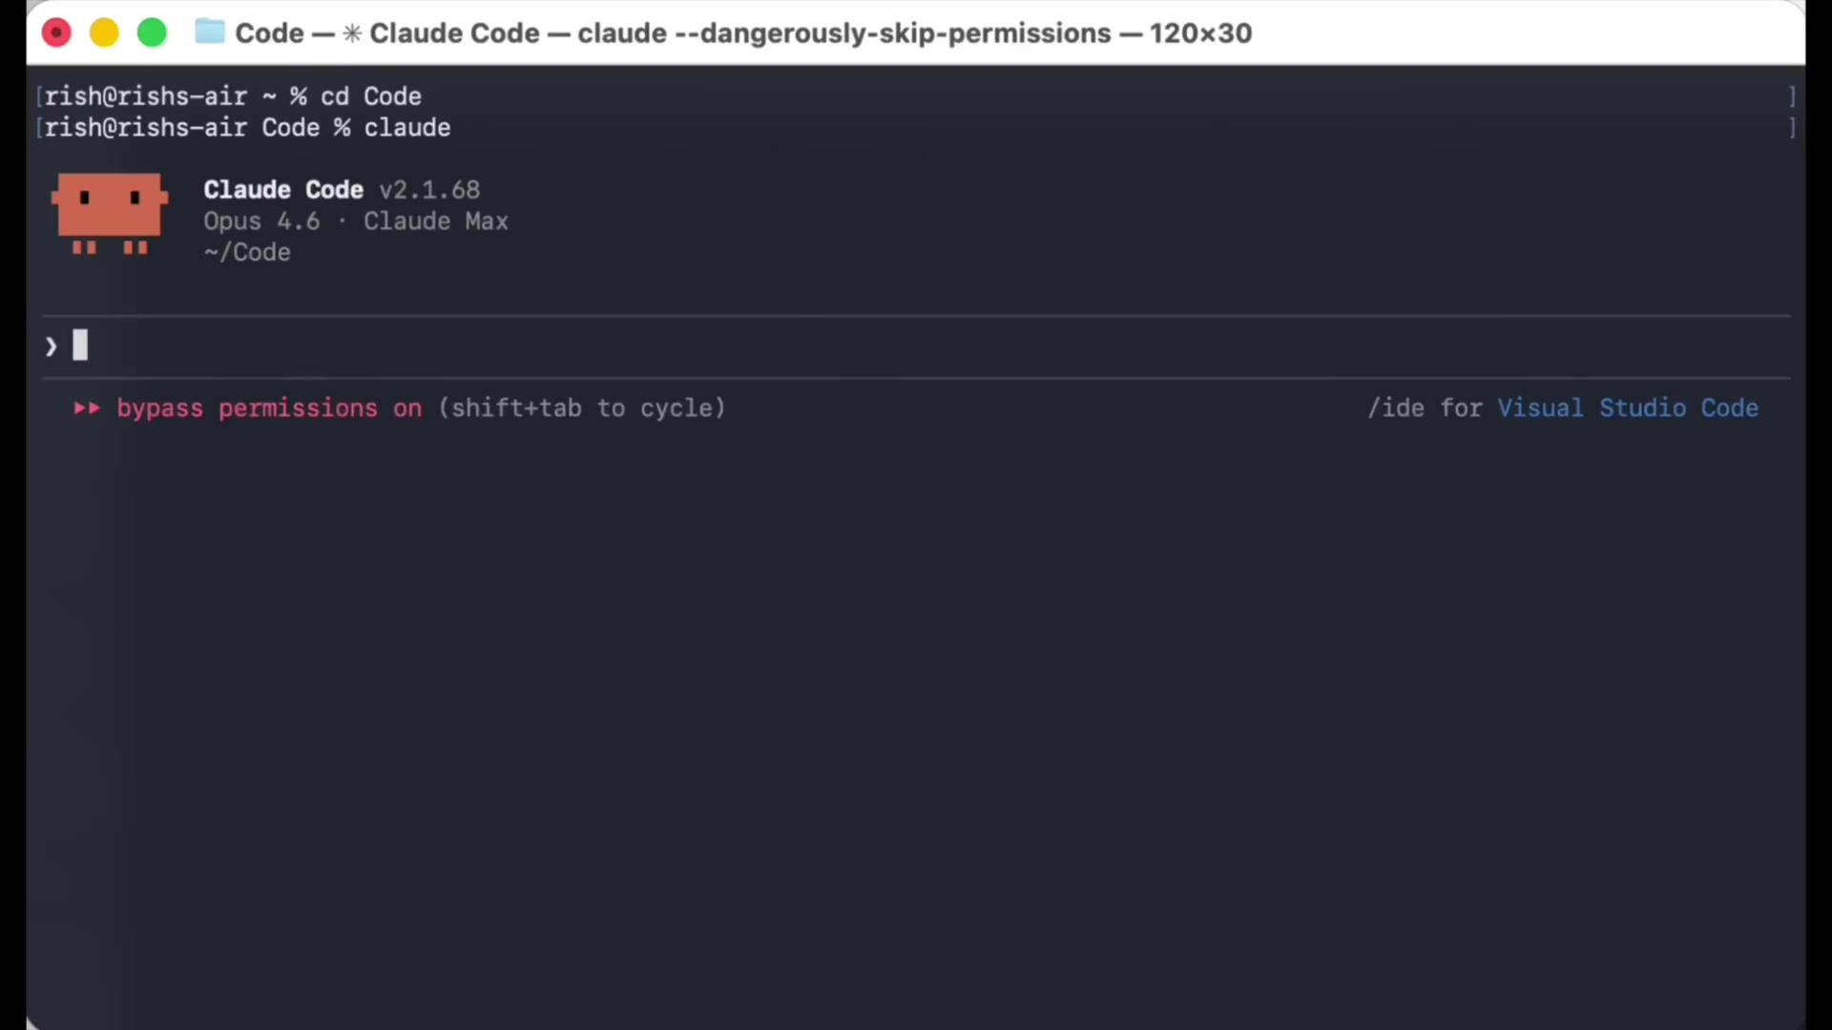Click the shift+tab to cycle hint
The height and width of the screenshot is (1030, 1832).
(582, 408)
